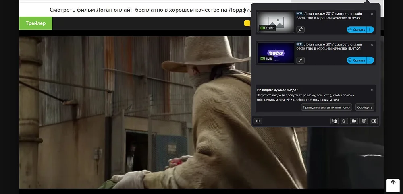This screenshot has height=194, width=403.
Task: Select the tutu video thumbnail
Action: tap(276, 53)
